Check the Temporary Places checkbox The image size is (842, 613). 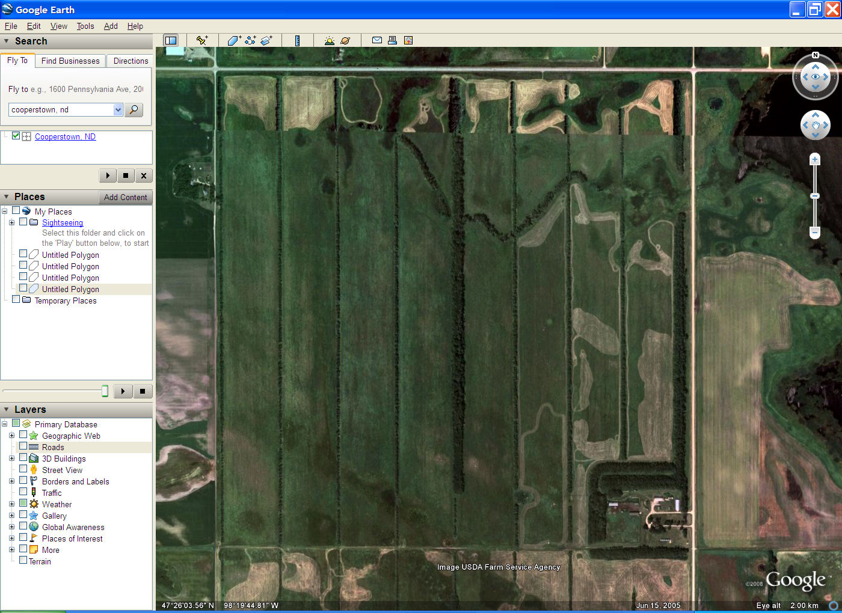[16, 299]
